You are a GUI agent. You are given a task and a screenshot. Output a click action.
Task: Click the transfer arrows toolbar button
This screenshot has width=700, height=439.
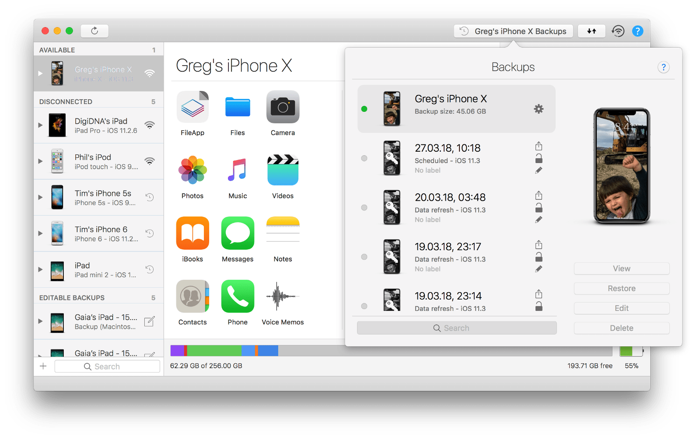point(591,31)
